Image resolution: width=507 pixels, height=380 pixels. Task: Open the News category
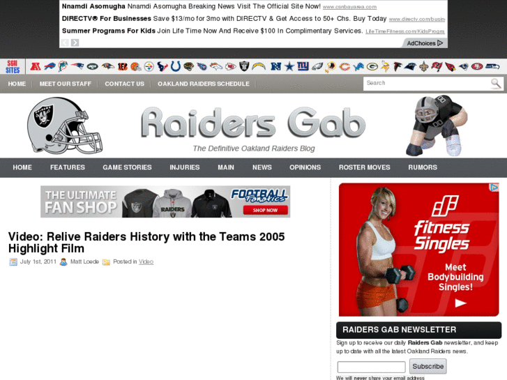click(x=262, y=167)
